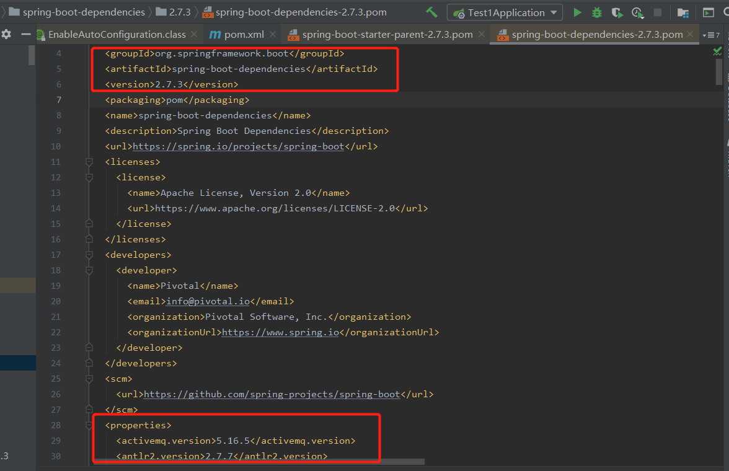Image resolution: width=729 pixels, height=471 pixels.
Task: Collapse the scm tag fold marker
Action: (x=89, y=379)
